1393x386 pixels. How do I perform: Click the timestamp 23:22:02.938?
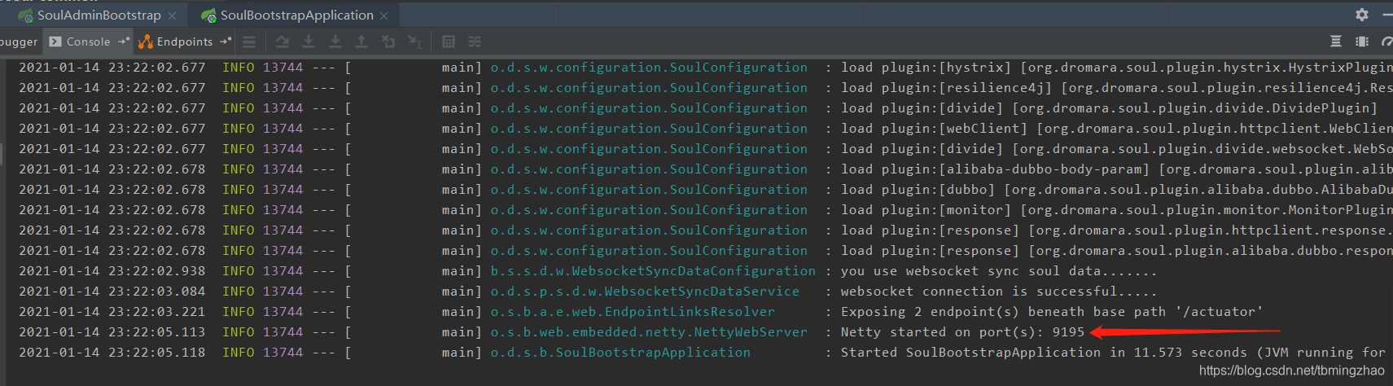click(x=156, y=271)
